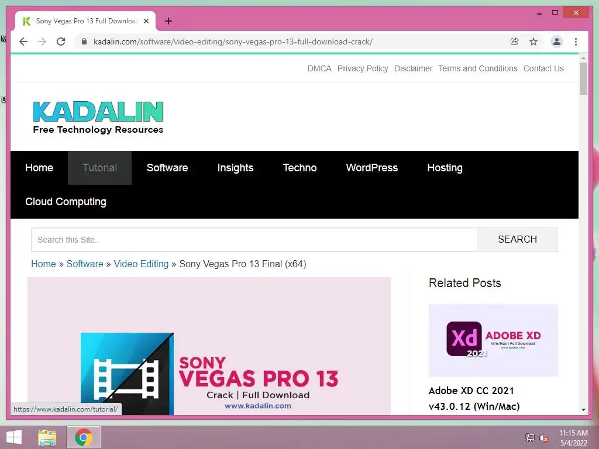599x449 pixels.
Task: Open the Cloud Computing menu item
Action: coord(66,202)
